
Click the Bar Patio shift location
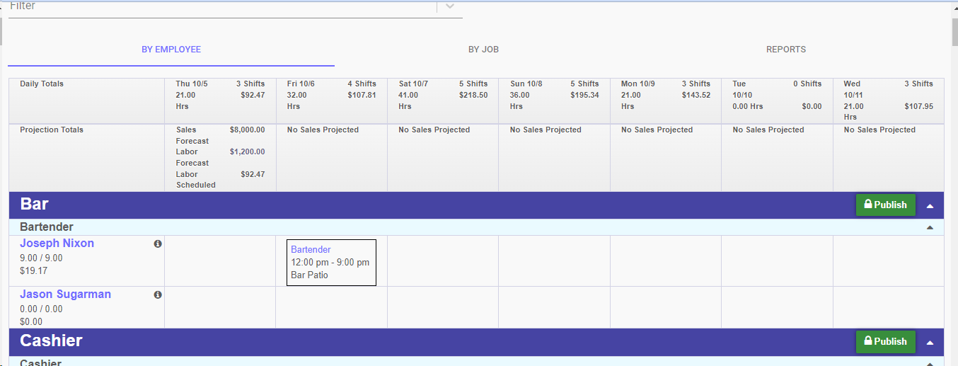[309, 275]
